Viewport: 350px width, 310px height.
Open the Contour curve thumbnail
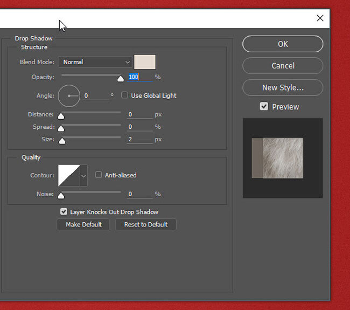tap(69, 175)
